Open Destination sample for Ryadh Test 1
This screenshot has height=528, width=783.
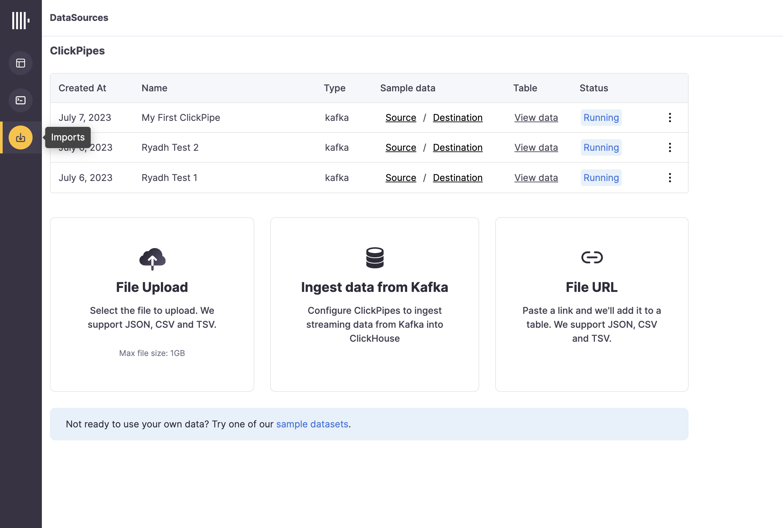pyautogui.click(x=458, y=178)
